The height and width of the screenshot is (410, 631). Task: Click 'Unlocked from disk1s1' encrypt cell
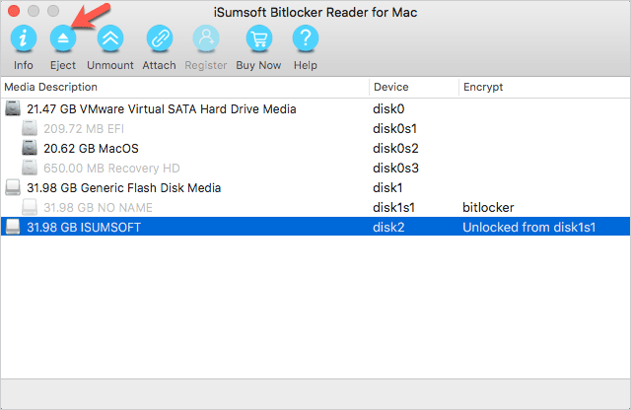pos(528,228)
